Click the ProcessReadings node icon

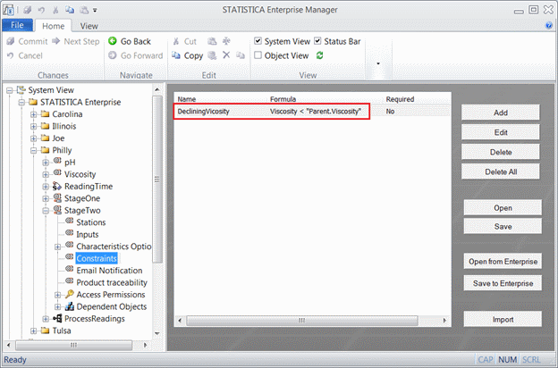pos(57,319)
